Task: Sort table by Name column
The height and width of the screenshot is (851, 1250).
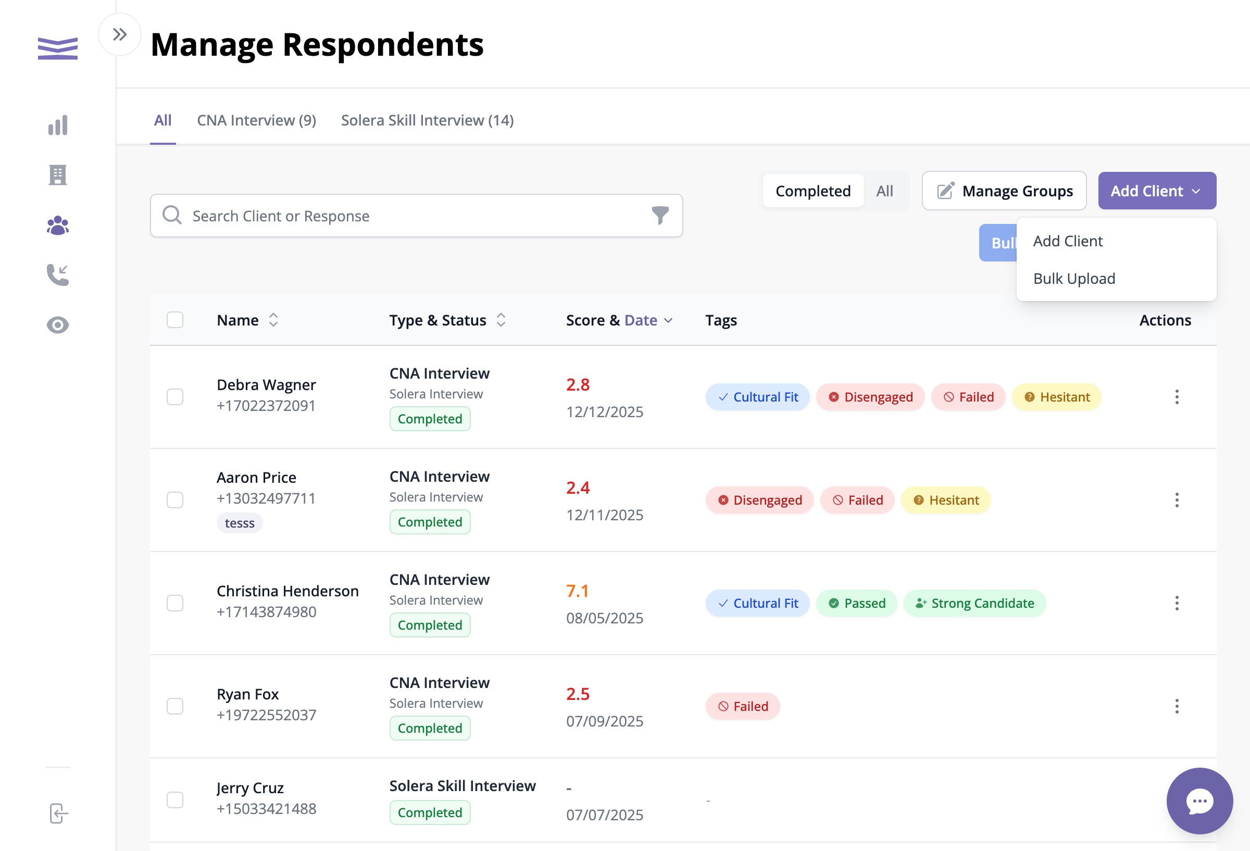Action: 247,320
